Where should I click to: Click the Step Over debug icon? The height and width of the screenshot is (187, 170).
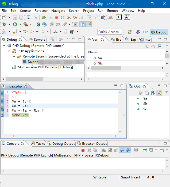[75, 18]
